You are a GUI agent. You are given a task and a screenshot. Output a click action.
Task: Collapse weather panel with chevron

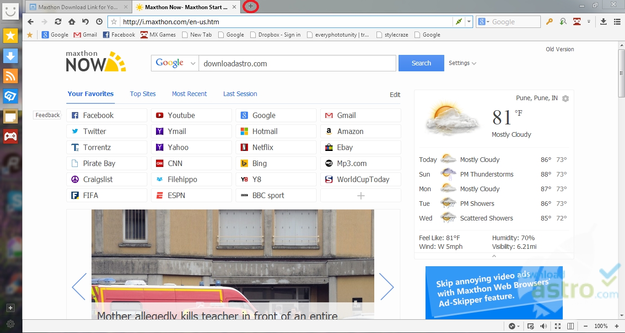click(494, 256)
